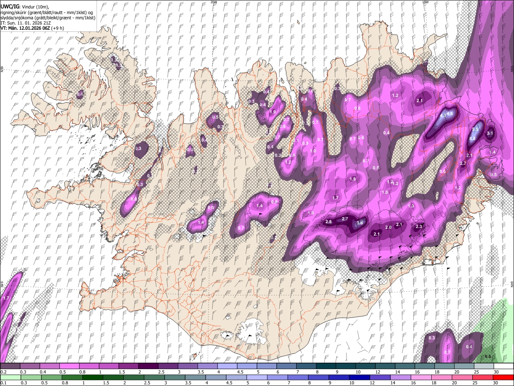Click the palest green 0.1–0.3 rain scale swatch
Image resolution: width=514 pixels, height=386 pixels.
(x=10, y=377)
